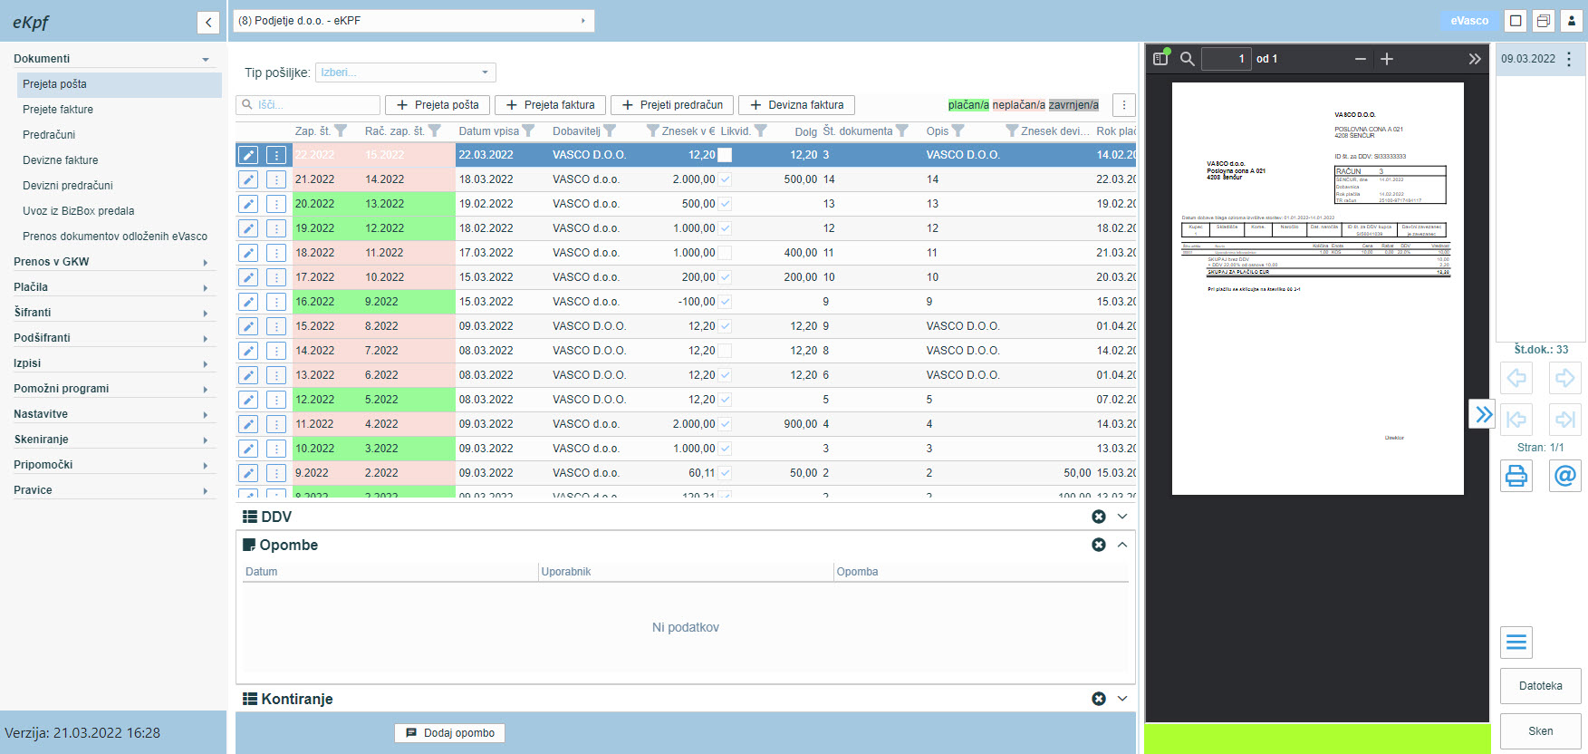1588x754 pixels.
Task: Open the PDF viewer search magnifier
Action: click(x=1187, y=59)
